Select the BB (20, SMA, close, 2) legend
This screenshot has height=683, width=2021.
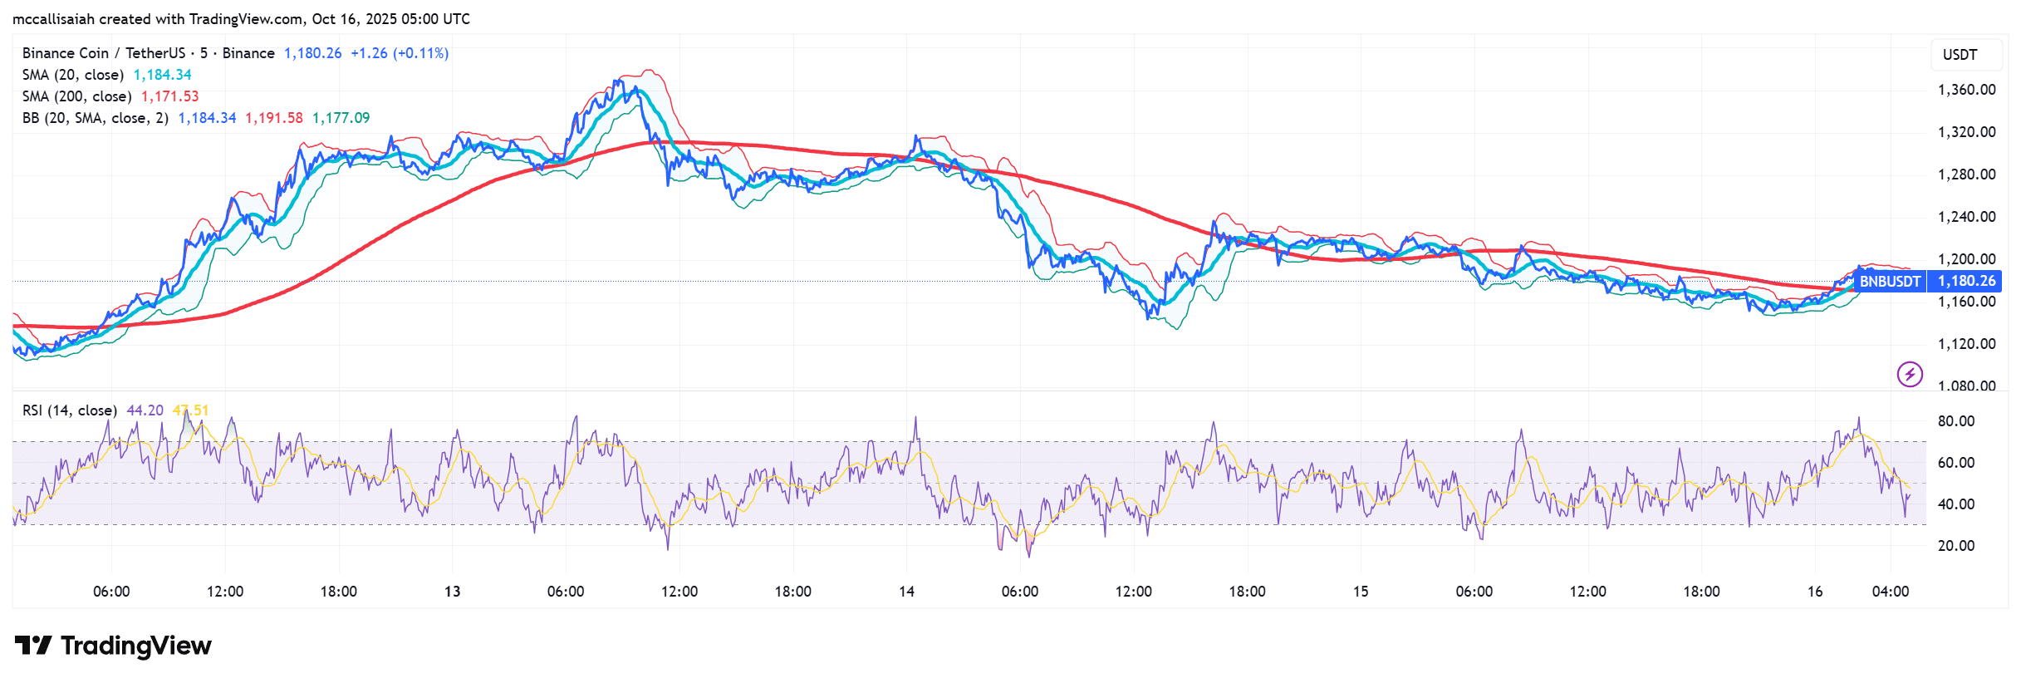pos(95,118)
